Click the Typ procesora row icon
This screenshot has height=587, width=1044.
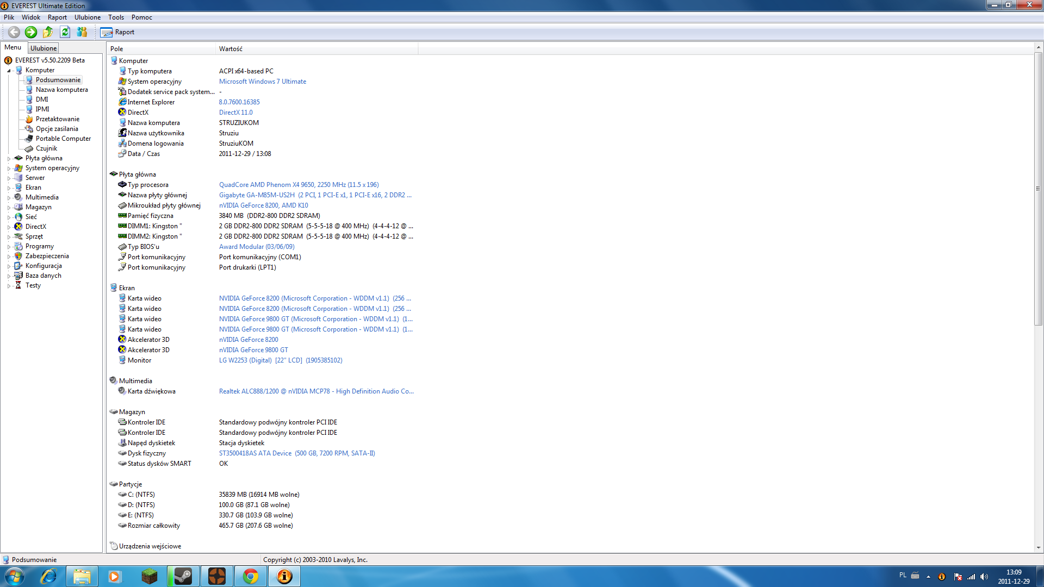122,185
